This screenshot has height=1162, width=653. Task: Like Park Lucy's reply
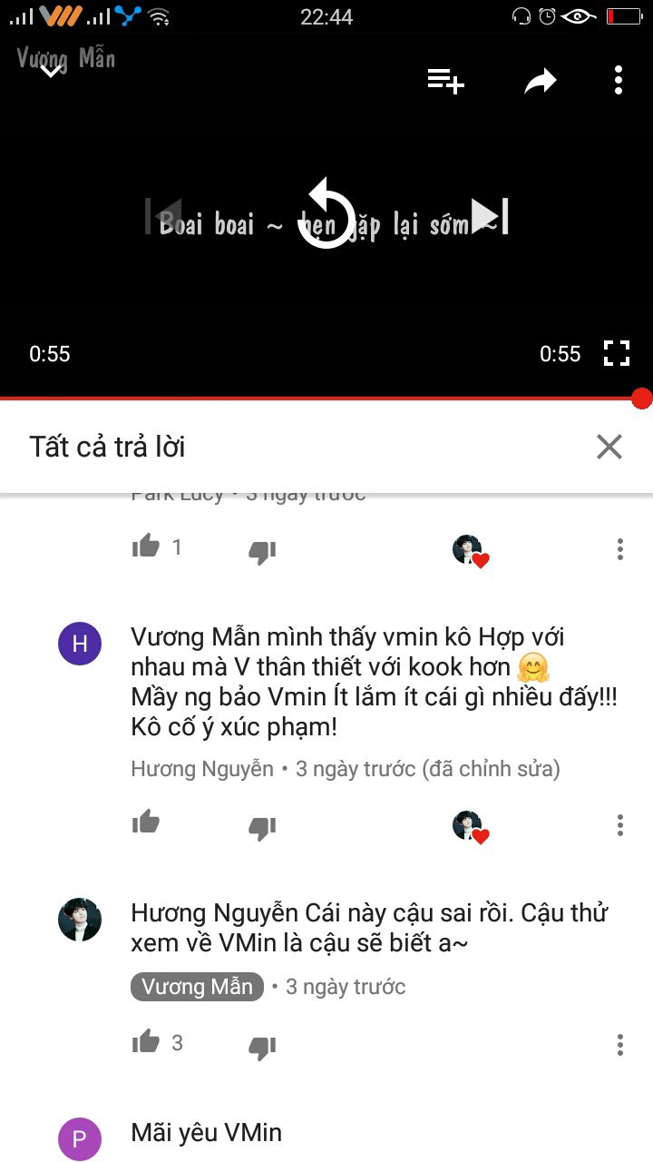pos(146,547)
